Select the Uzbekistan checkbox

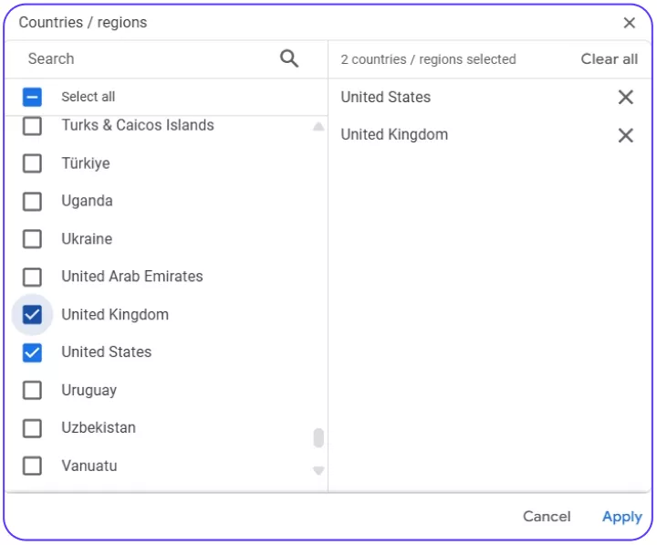pyautogui.click(x=32, y=428)
